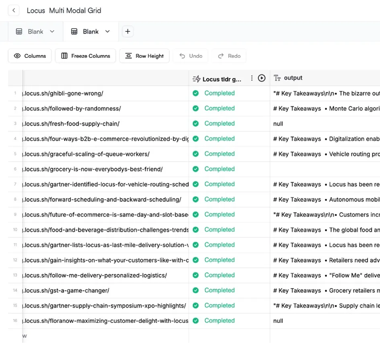Select the followed-by-randomness URL cell

click(x=106, y=108)
